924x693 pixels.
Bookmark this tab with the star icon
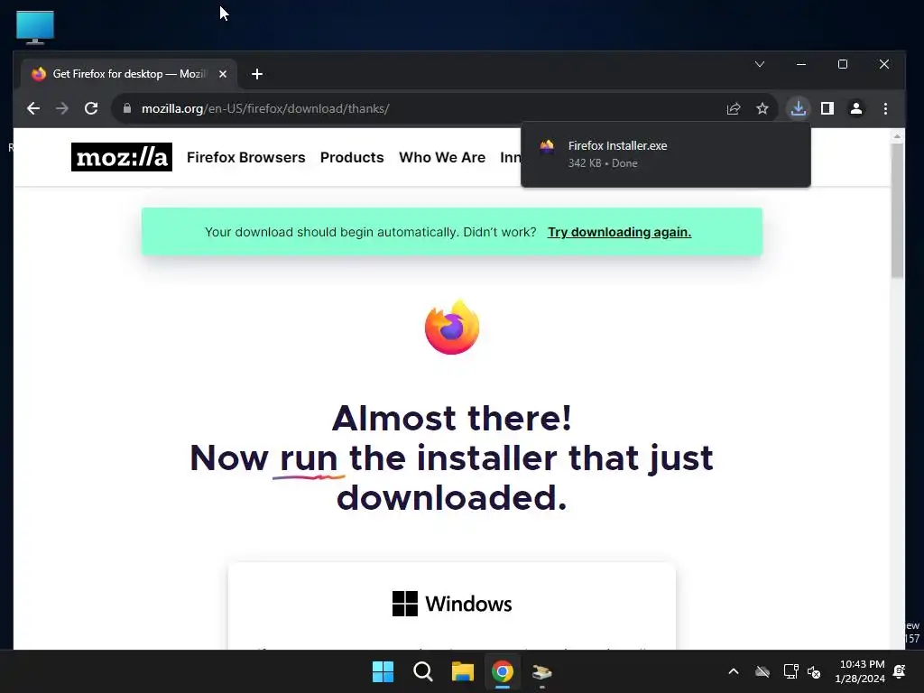click(762, 108)
